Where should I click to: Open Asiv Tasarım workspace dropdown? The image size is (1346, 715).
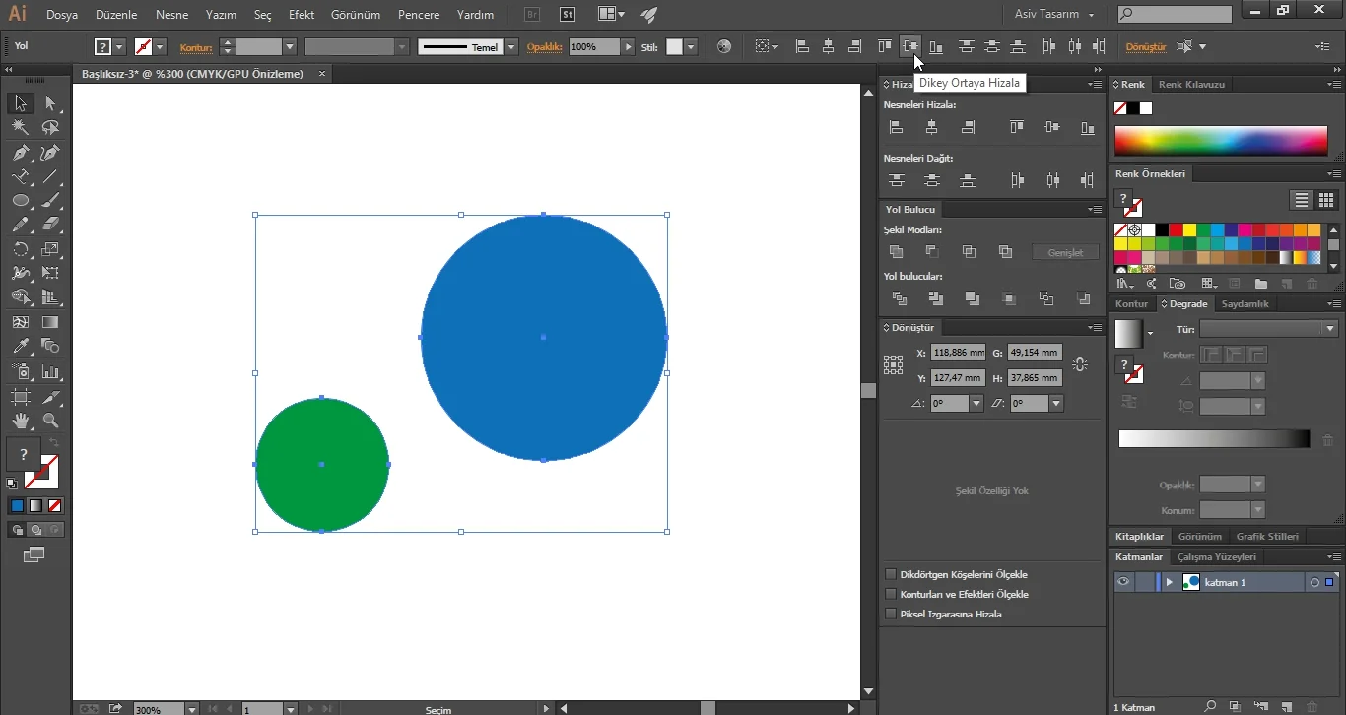point(1054,15)
